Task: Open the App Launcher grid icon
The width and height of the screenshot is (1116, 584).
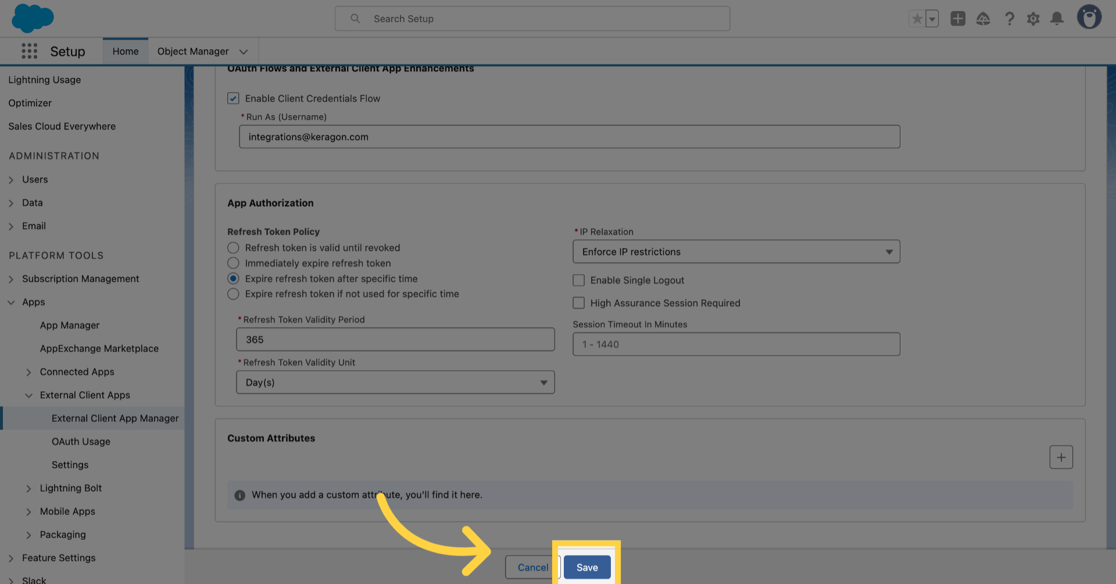Action: (x=29, y=51)
